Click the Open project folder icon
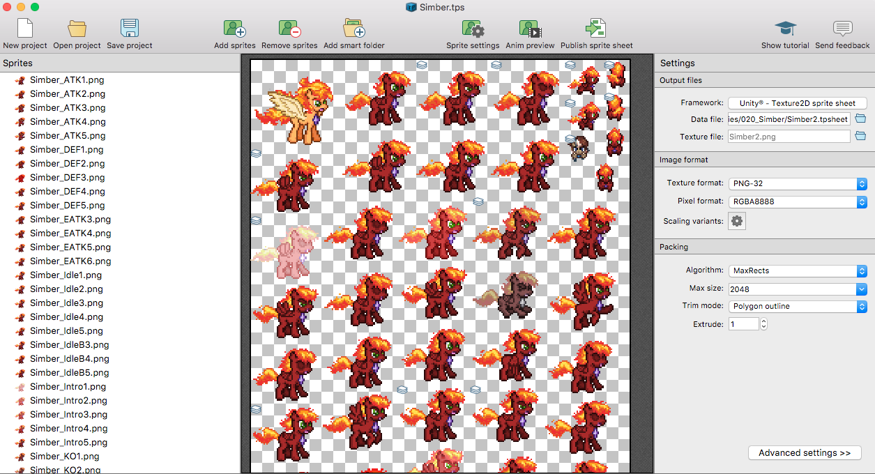Screen dimensions: 875x474 pyautogui.click(x=77, y=29)
